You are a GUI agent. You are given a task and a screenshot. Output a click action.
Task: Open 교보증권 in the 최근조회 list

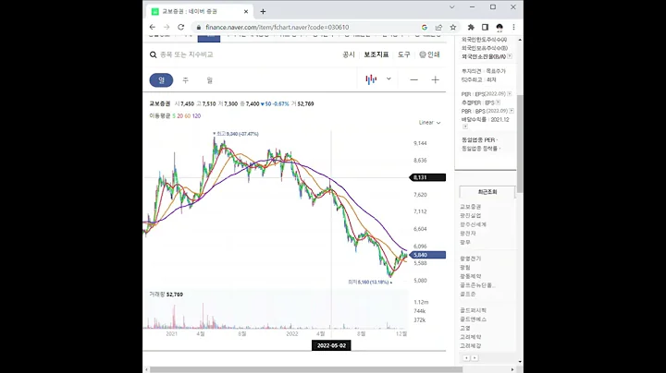[471, 207]
